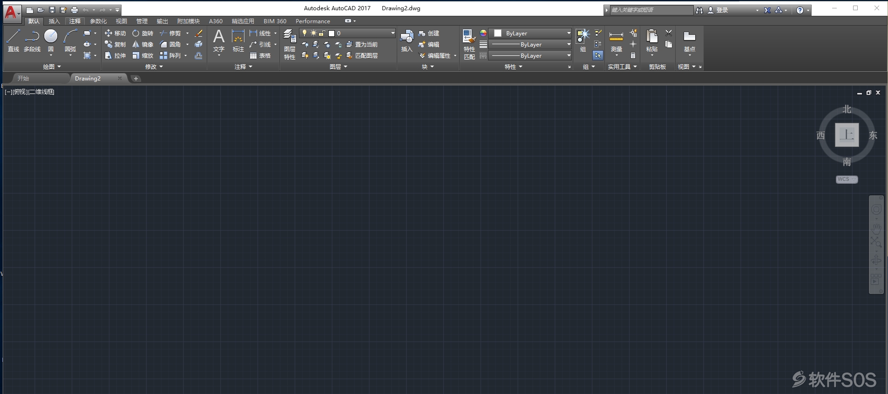888x394 pixels.
Task: Insert a 表格 (Table)
Action: click(260, 55)
